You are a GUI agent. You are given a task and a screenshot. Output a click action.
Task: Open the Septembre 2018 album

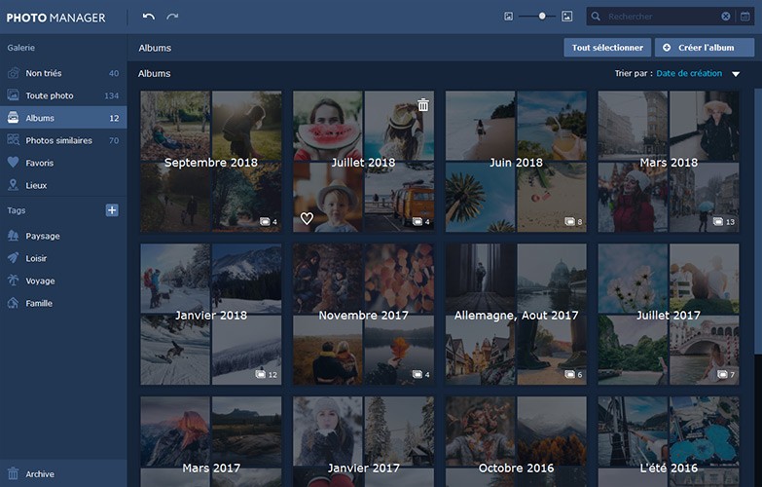[x=211, y=162]
